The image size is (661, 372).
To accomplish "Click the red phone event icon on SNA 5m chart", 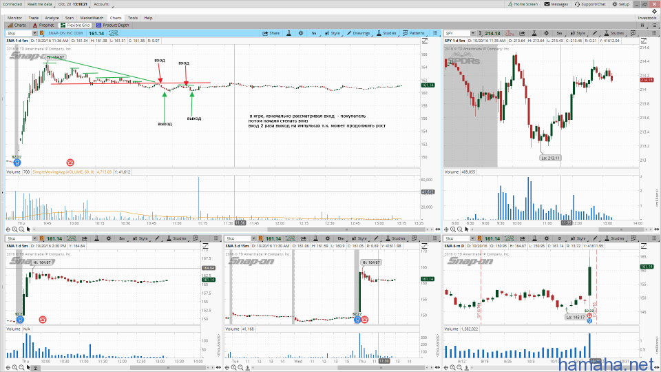I will point(43,320).
